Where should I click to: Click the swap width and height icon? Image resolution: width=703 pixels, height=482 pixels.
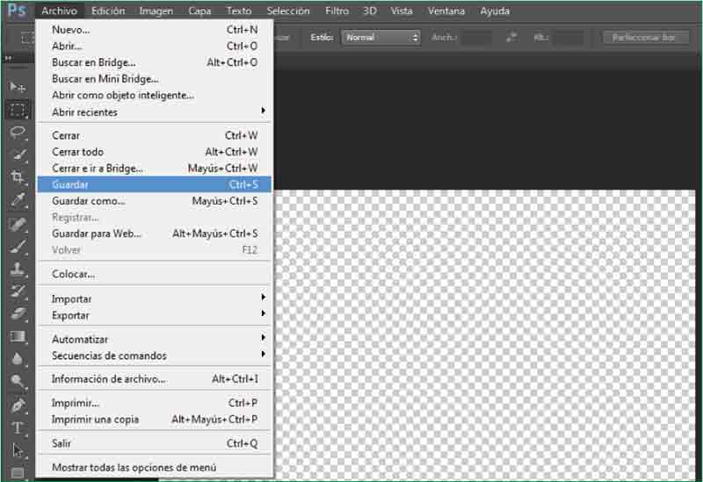click(512, 38)
